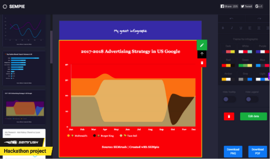Select the area chart thumbnail in sidebar
Screen dimensions: 270x159
24,107
